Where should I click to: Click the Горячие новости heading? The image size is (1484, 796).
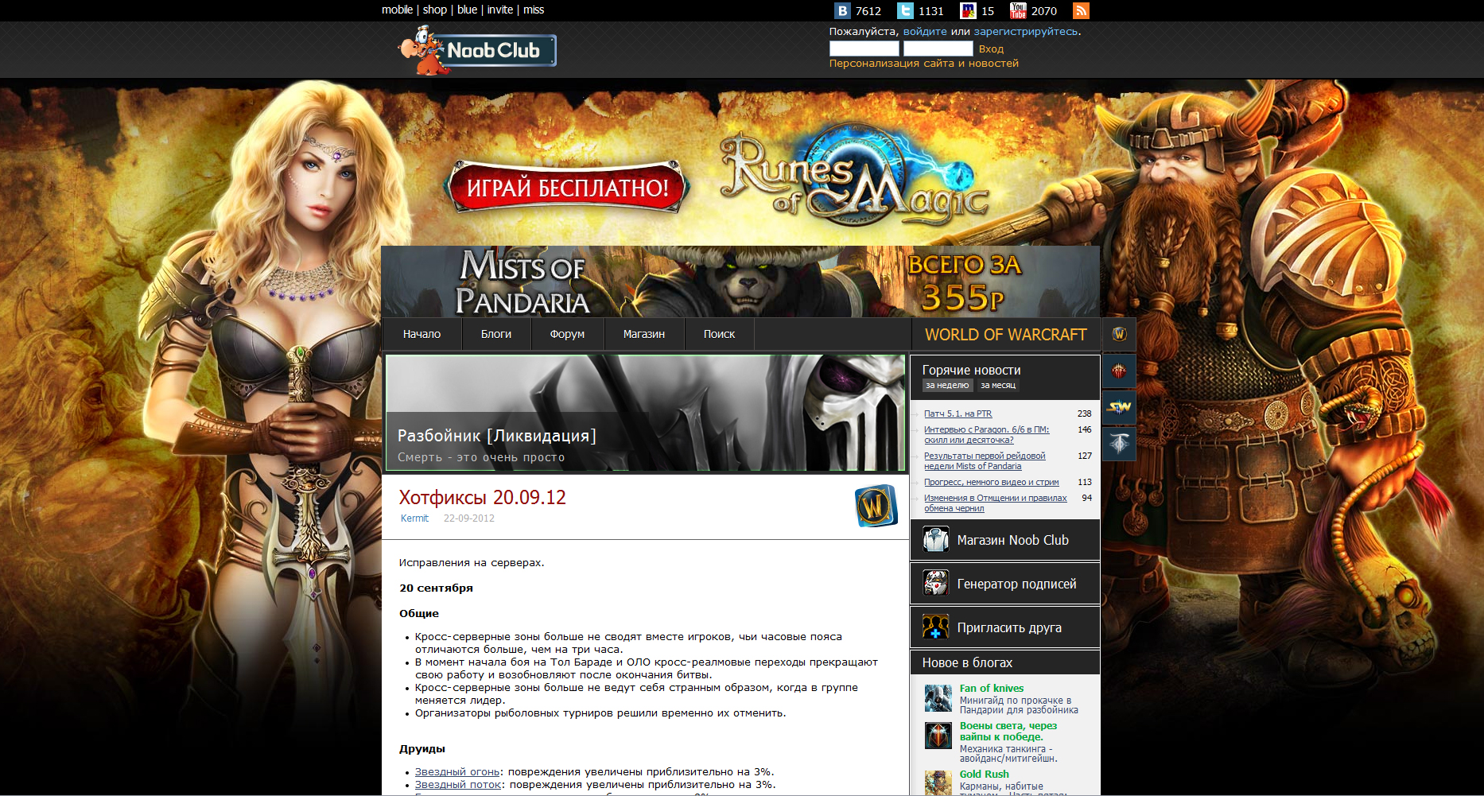click(x=971, y=370)
